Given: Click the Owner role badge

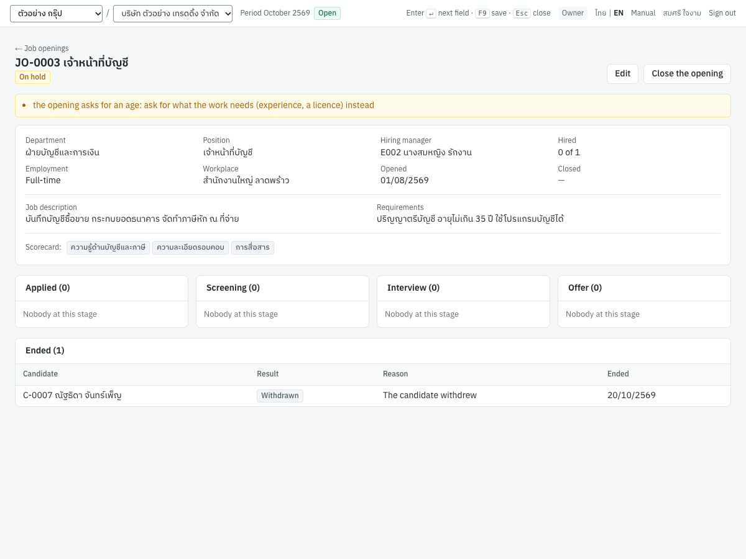Looking at the screenshot, I should tap(573, 13).
